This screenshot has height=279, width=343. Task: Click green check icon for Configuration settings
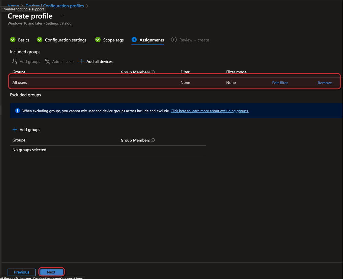pos(40,40)
